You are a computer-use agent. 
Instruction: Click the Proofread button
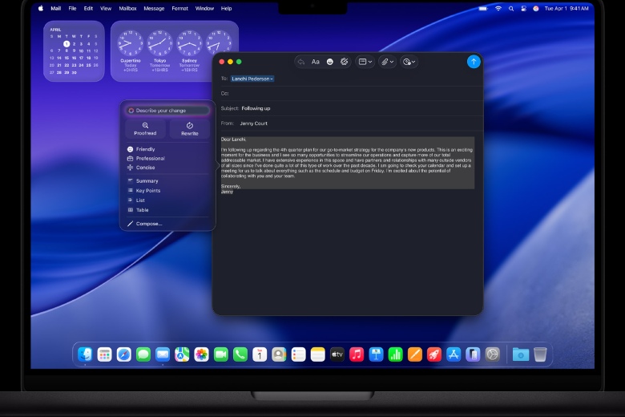145,128
